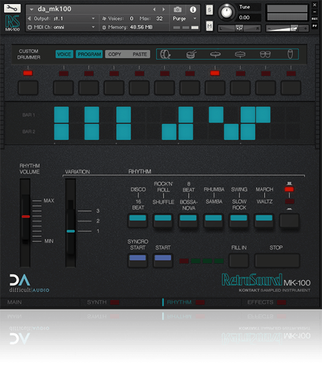Switch to the EFFECTS tab

(260, 302)
